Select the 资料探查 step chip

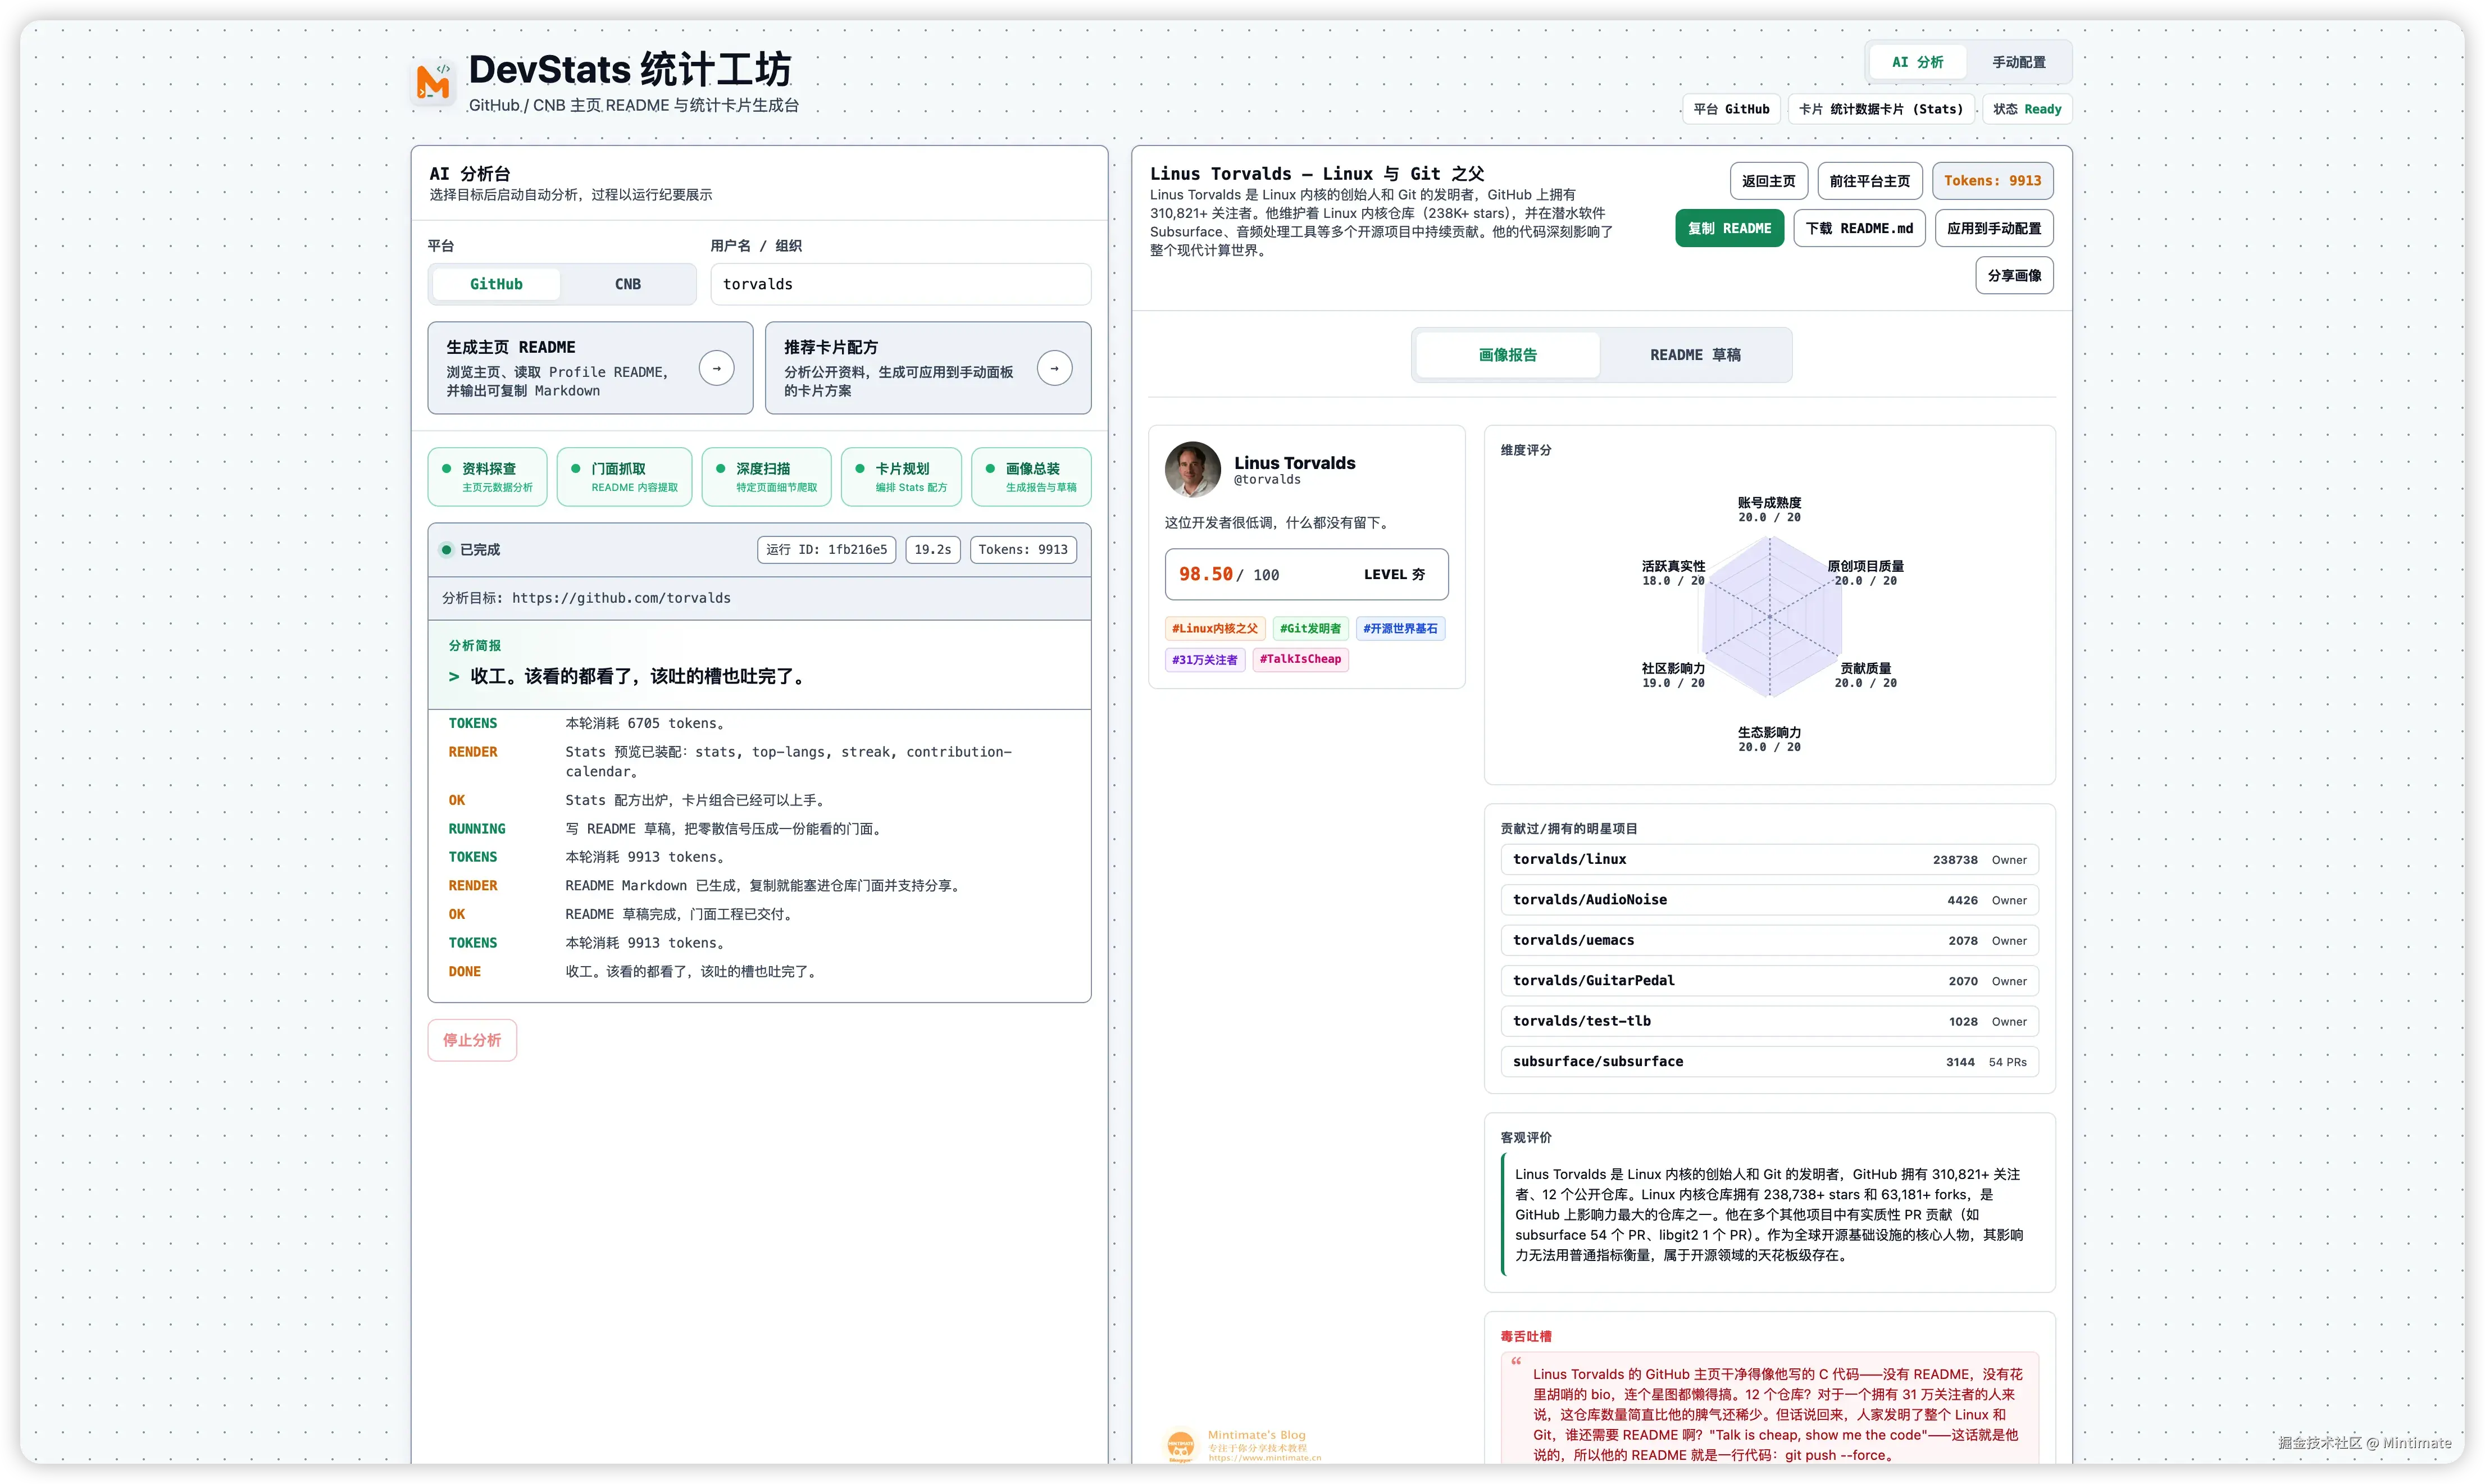point(487,477)
